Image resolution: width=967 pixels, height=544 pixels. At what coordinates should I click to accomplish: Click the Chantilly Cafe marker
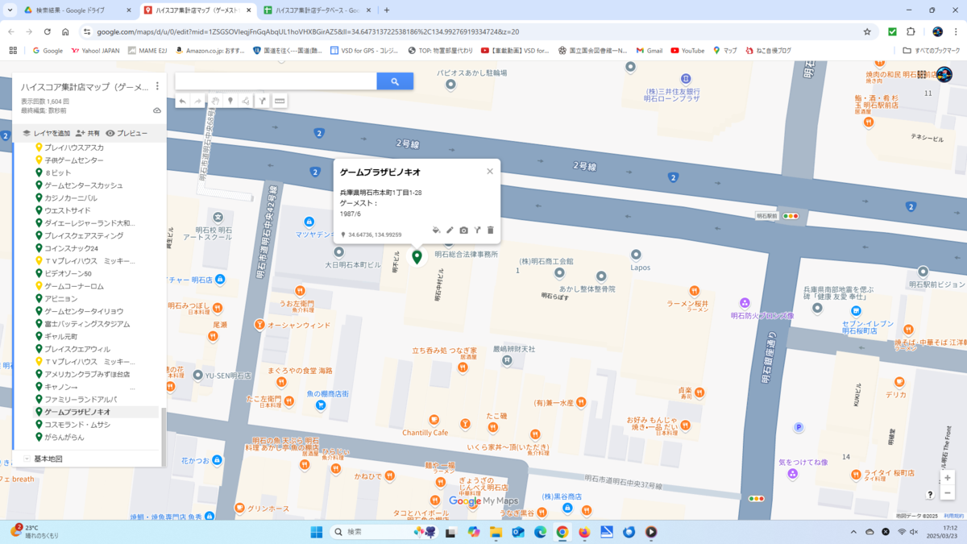[x=434, y=420]
